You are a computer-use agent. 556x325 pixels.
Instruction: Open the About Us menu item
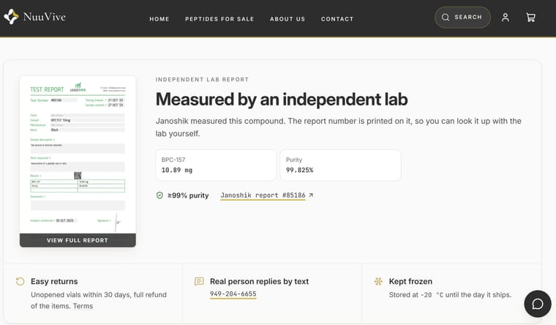[x=288, y=19]
